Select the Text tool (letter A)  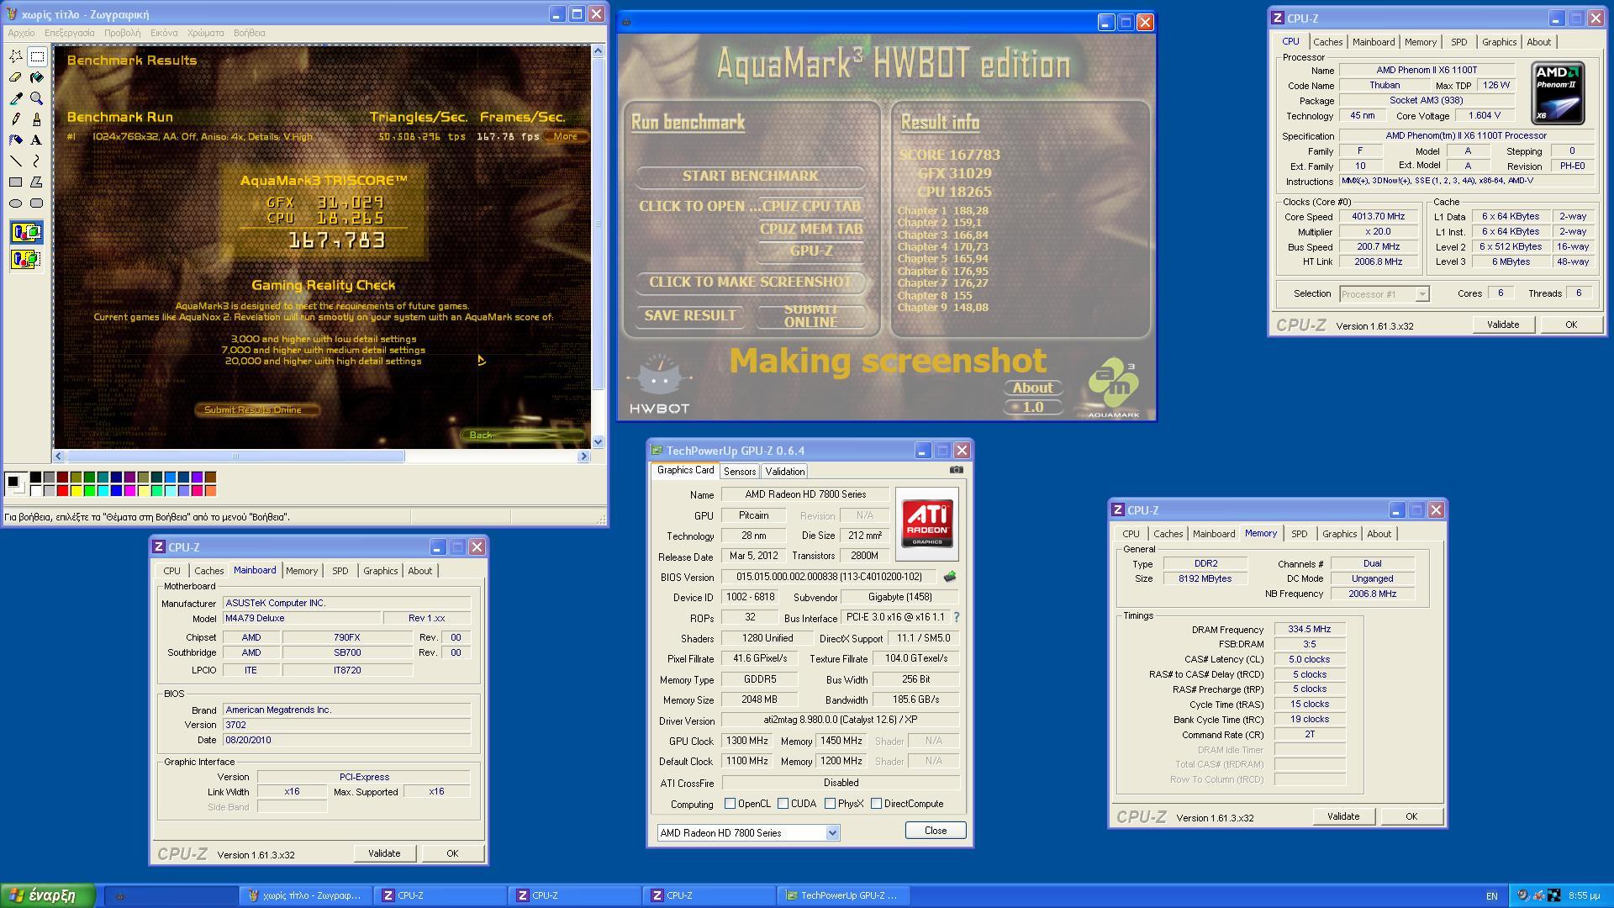[x=37, y=140]
